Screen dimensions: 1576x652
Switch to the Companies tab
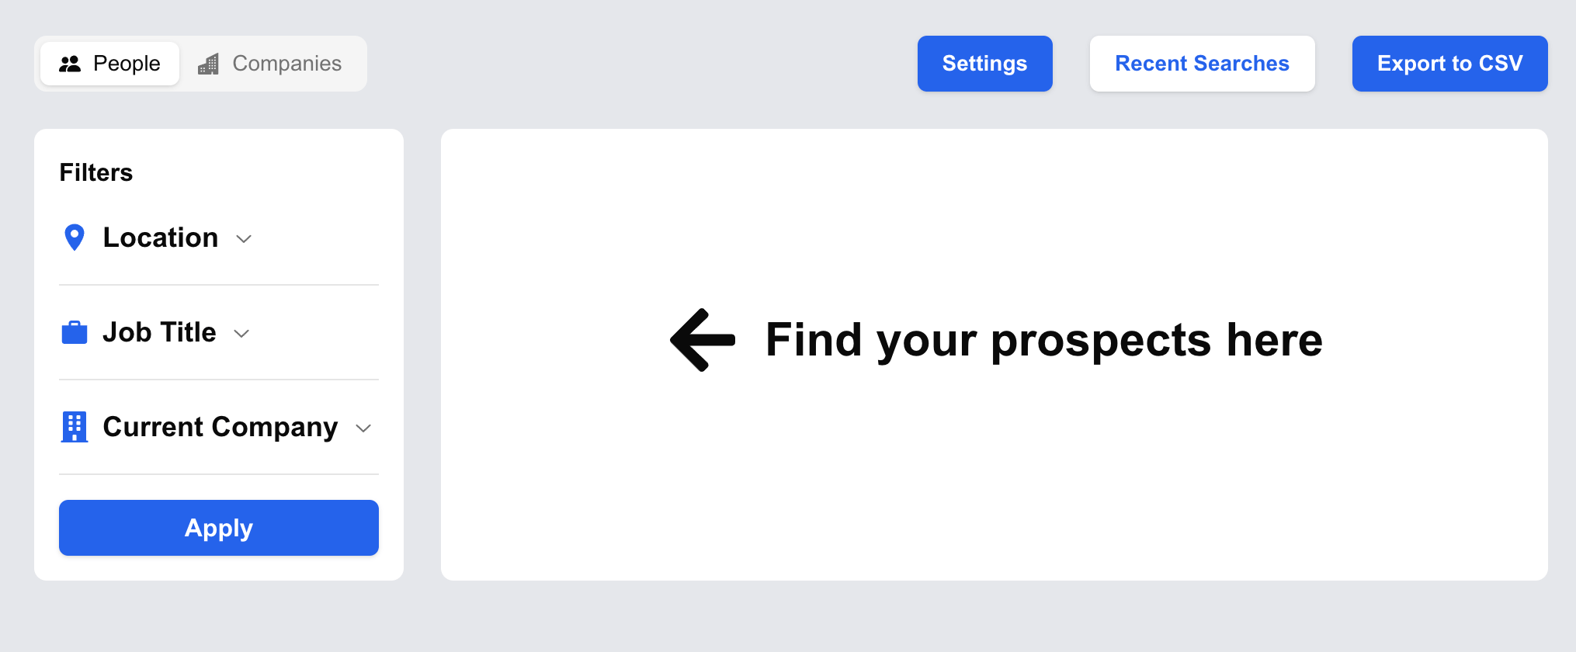pyautogui.click(x=270, y=64)
